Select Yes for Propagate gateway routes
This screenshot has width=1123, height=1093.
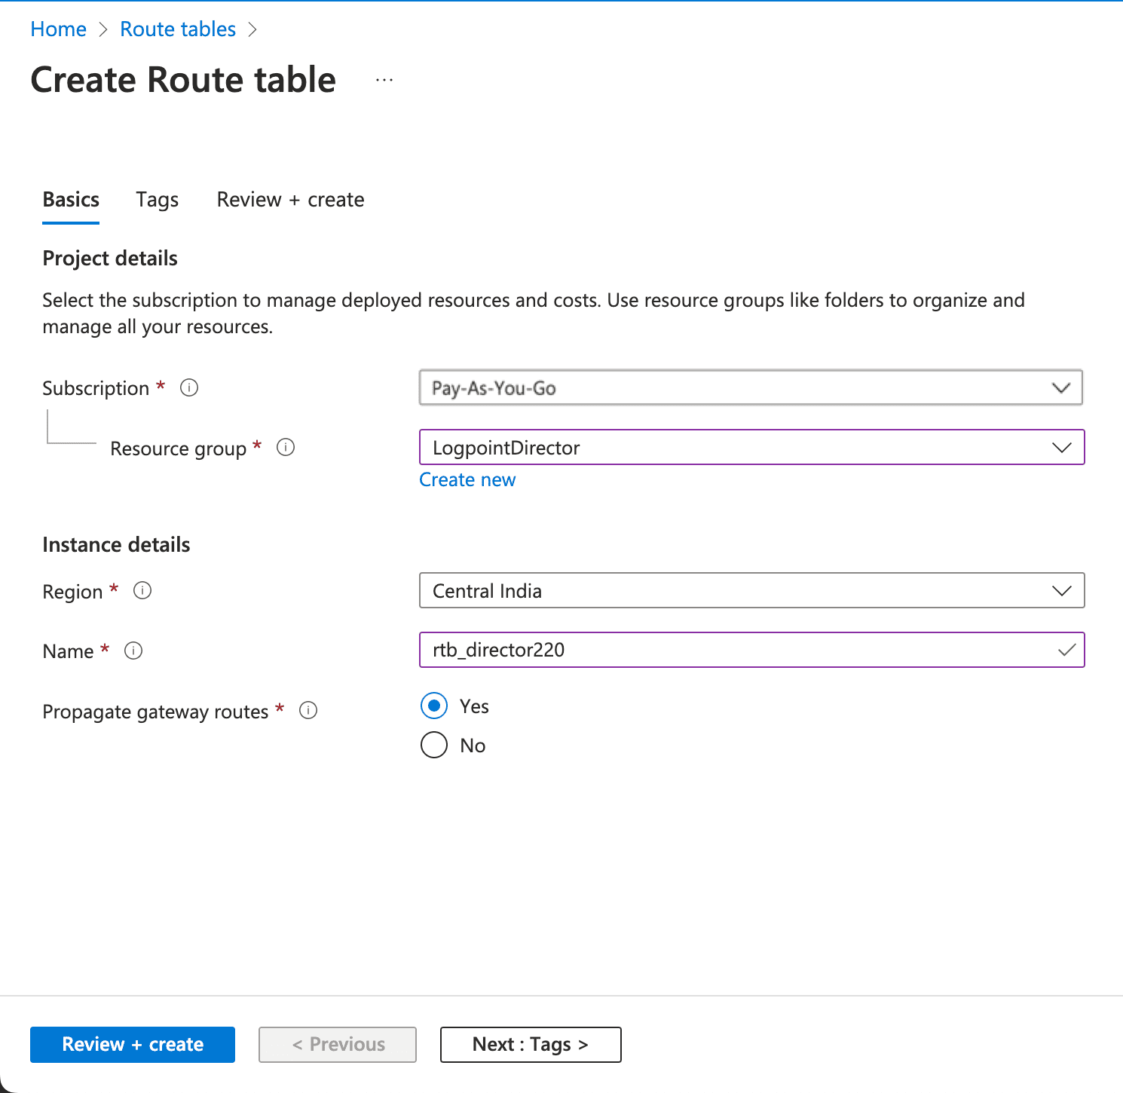(433, 706)
